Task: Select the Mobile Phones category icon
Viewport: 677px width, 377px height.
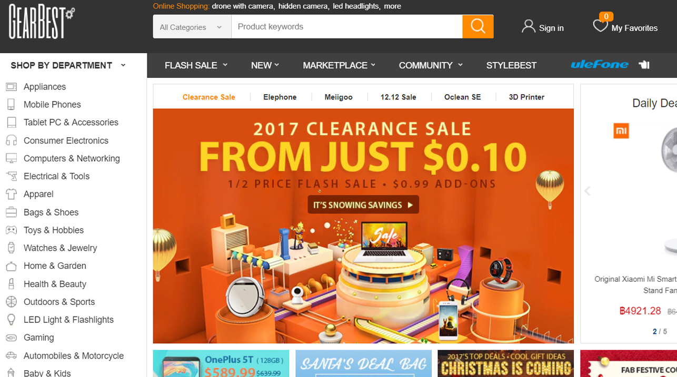Action: 11,104
